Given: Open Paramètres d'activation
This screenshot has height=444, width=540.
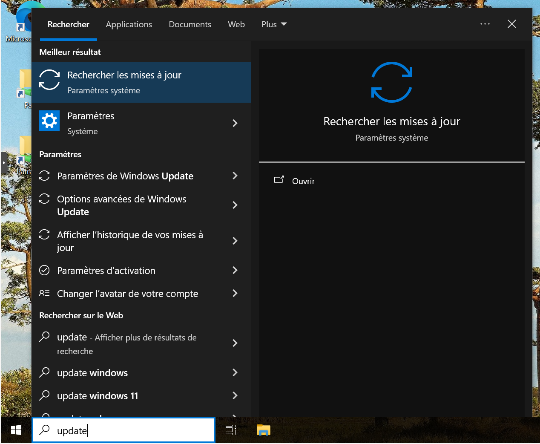Looking at the screenshot, I should (141, 271).
